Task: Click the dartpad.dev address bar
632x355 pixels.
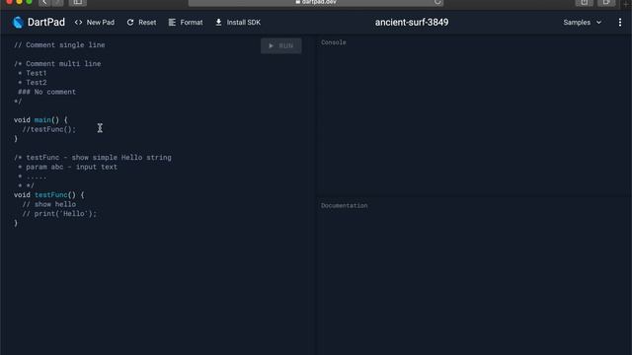Action: pyautogui.click(x=316, y=2)
